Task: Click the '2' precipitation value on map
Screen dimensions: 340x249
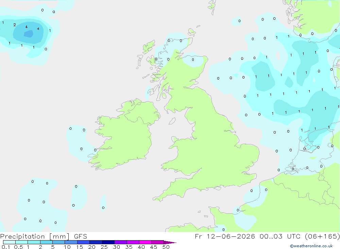Action: click(15, 25)
